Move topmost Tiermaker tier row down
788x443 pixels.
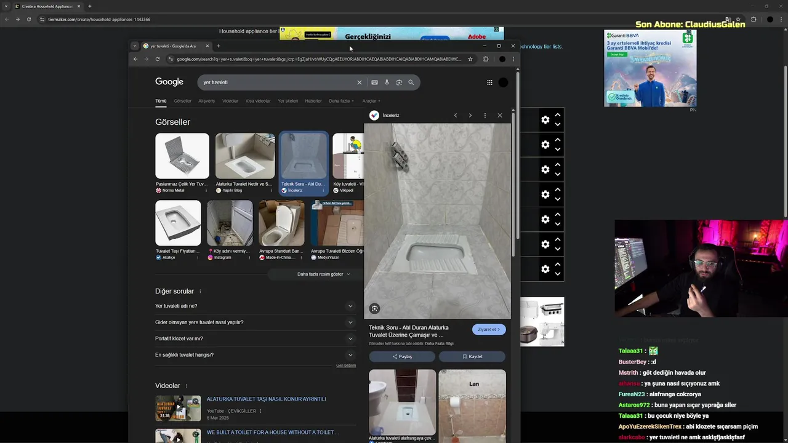tap(558, 125)
